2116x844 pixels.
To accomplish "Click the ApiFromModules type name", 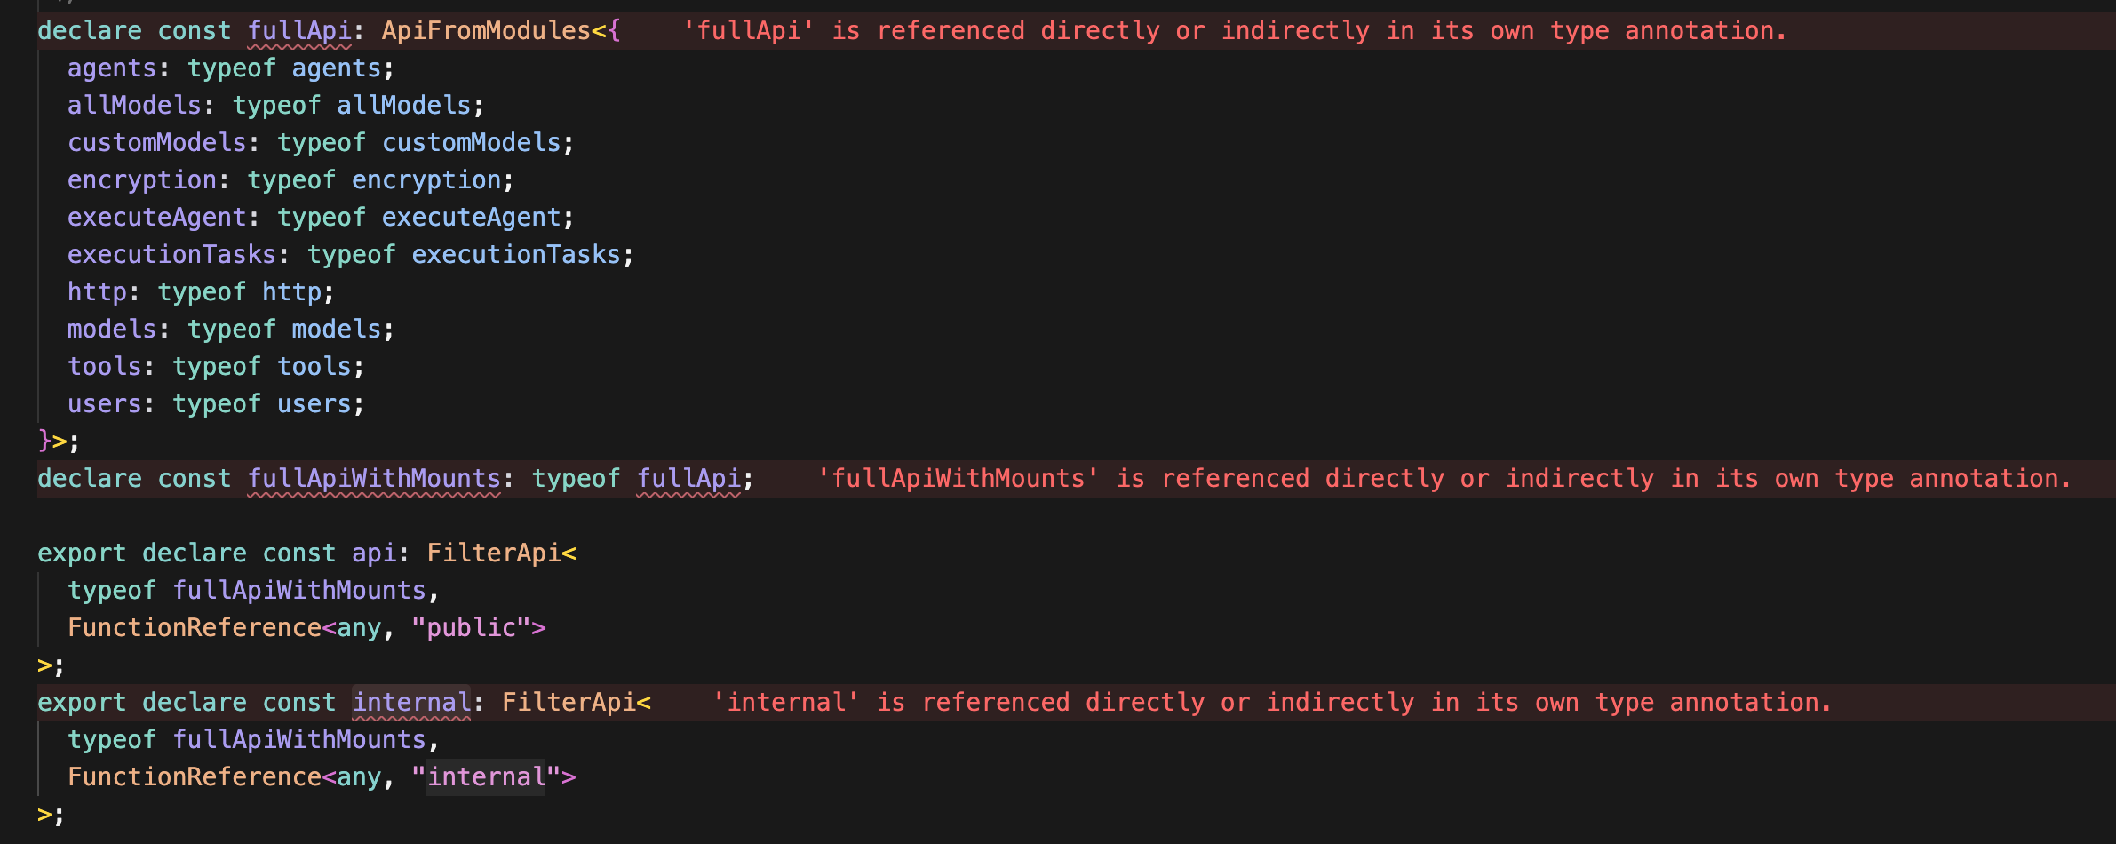I will (x=486, y=31).
